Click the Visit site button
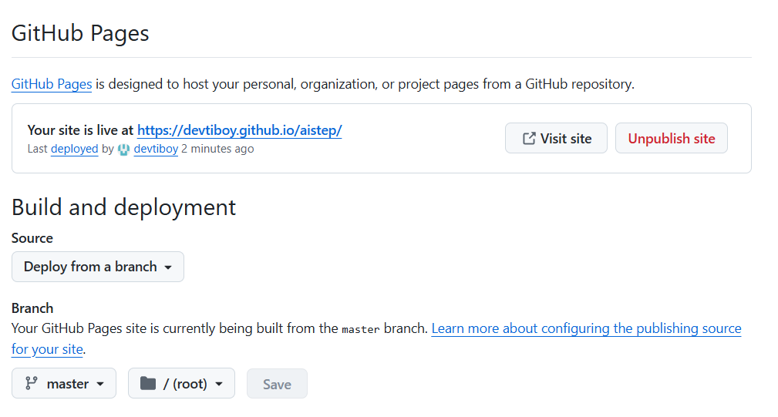The height and width of the screenshot is (417, 778). (556, 138)
